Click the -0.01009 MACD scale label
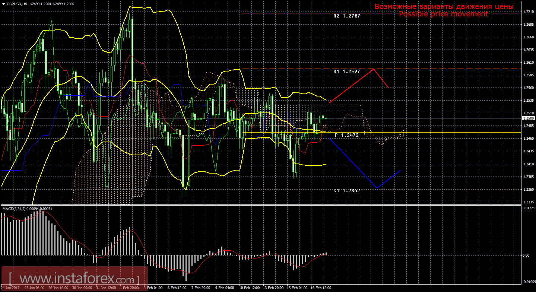Image resolution: width=536 pixels, height=292 pixels. tap(529, 282)
